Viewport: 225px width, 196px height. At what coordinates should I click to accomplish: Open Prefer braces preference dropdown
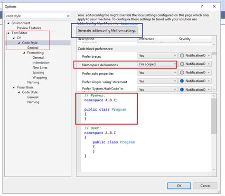tap(157, 55)
